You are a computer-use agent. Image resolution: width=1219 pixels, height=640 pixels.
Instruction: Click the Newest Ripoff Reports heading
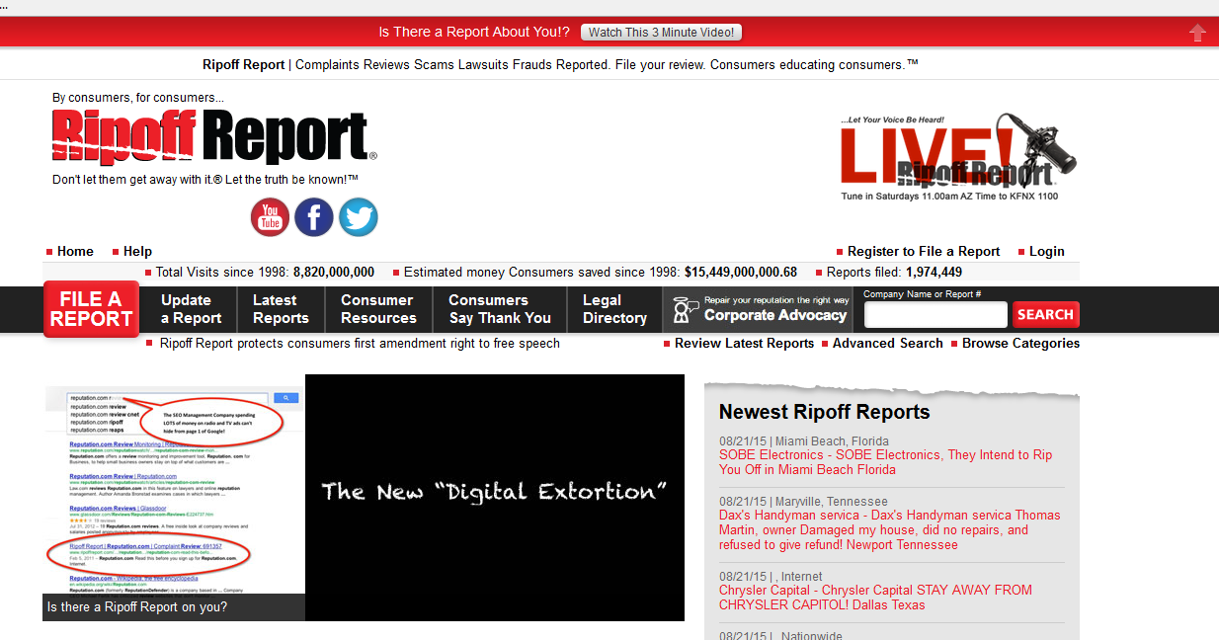pyautogui.click(x=825, y=412)
